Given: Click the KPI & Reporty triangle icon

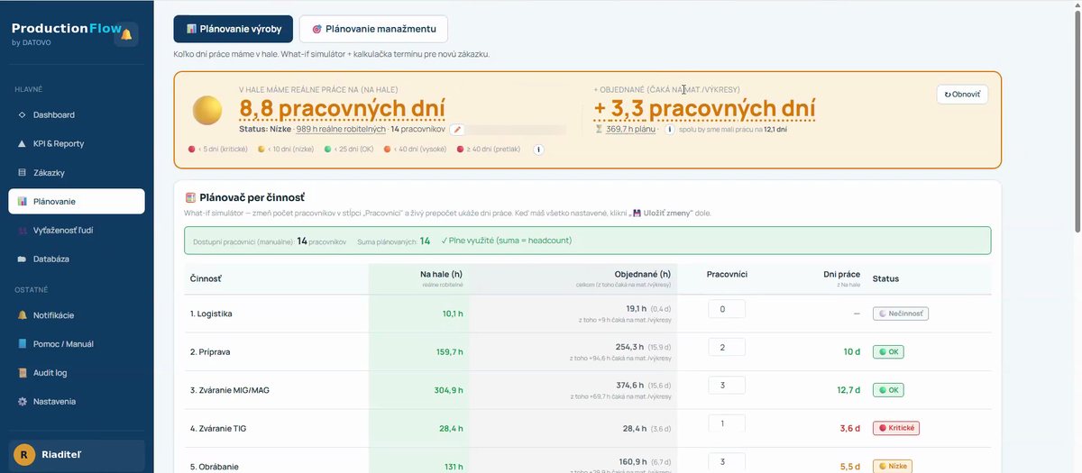Looking at the screenshot, I should pyautogui.click(x=23, y=144).
